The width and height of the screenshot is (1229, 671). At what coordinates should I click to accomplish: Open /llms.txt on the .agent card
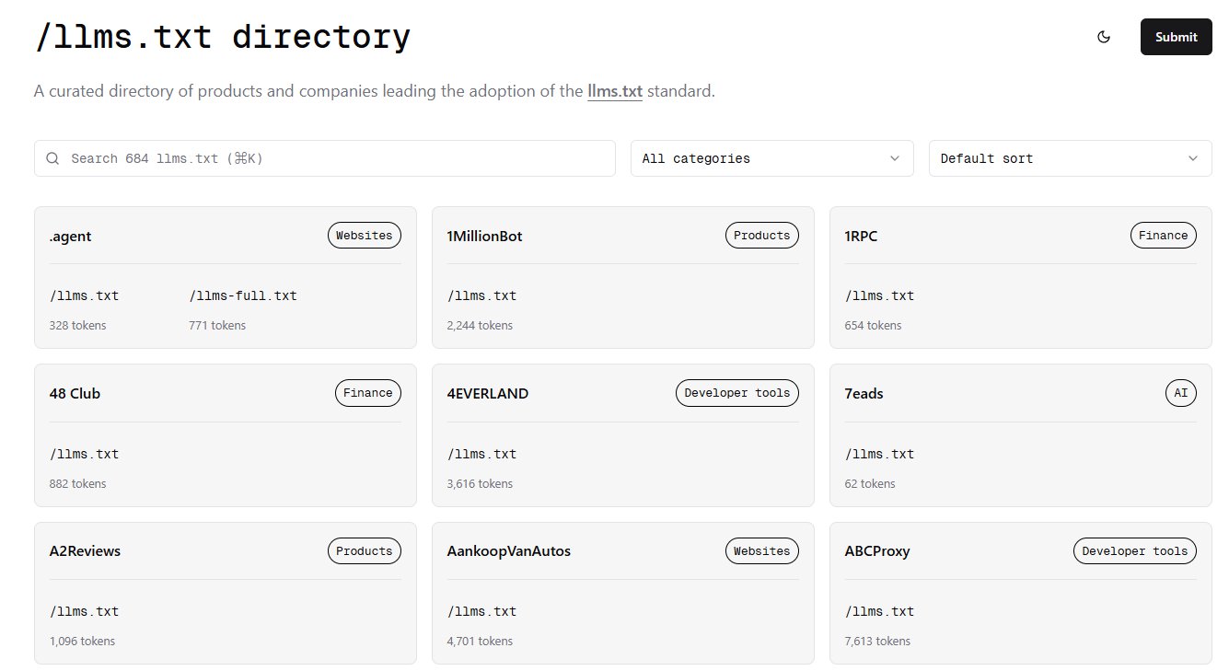pyautogui.click(x=84, y=295)
